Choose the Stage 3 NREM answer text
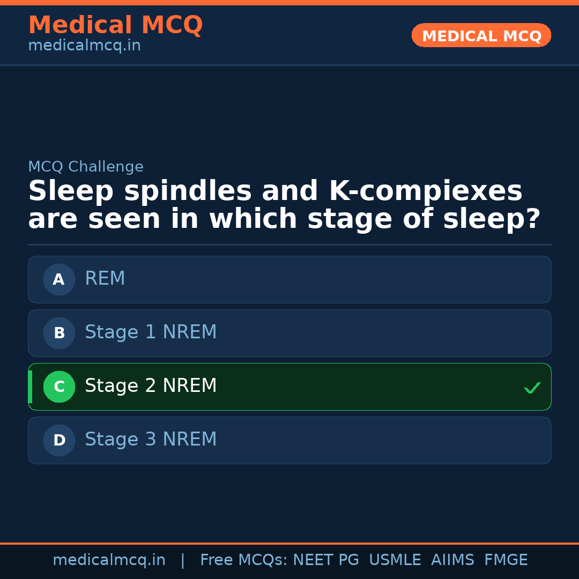The width and height of the screenshot is (579, 579). (151, 440)
